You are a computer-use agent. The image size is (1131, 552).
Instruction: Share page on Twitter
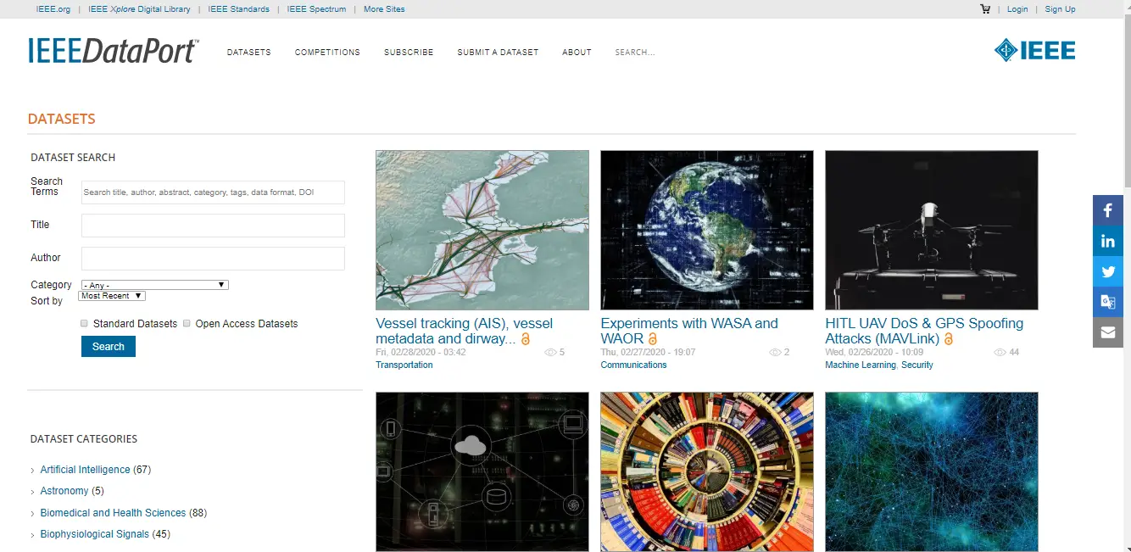tap(1108, 271)
